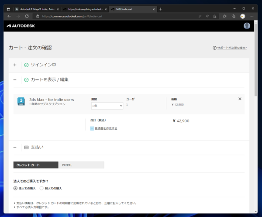Open the password key icon

coord(200,16)
